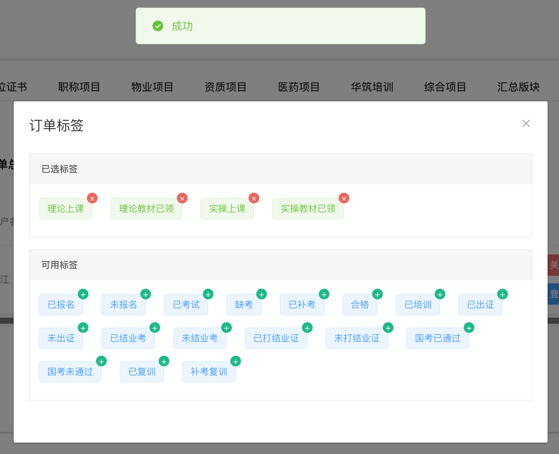Remove the 理论教材已领 tag with red X

pyautogui.click(x=182, y=198)
